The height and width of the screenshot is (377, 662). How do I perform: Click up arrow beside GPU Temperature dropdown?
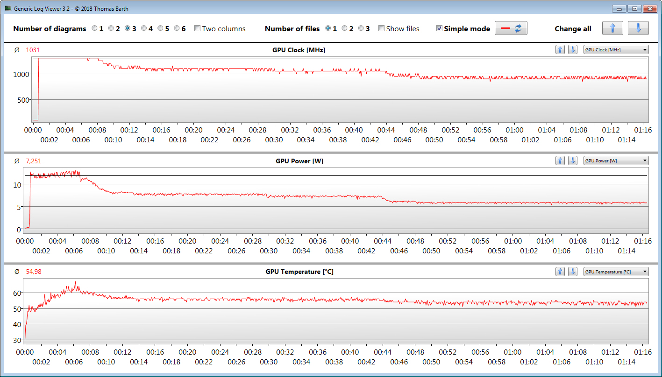tap(560, 272)
